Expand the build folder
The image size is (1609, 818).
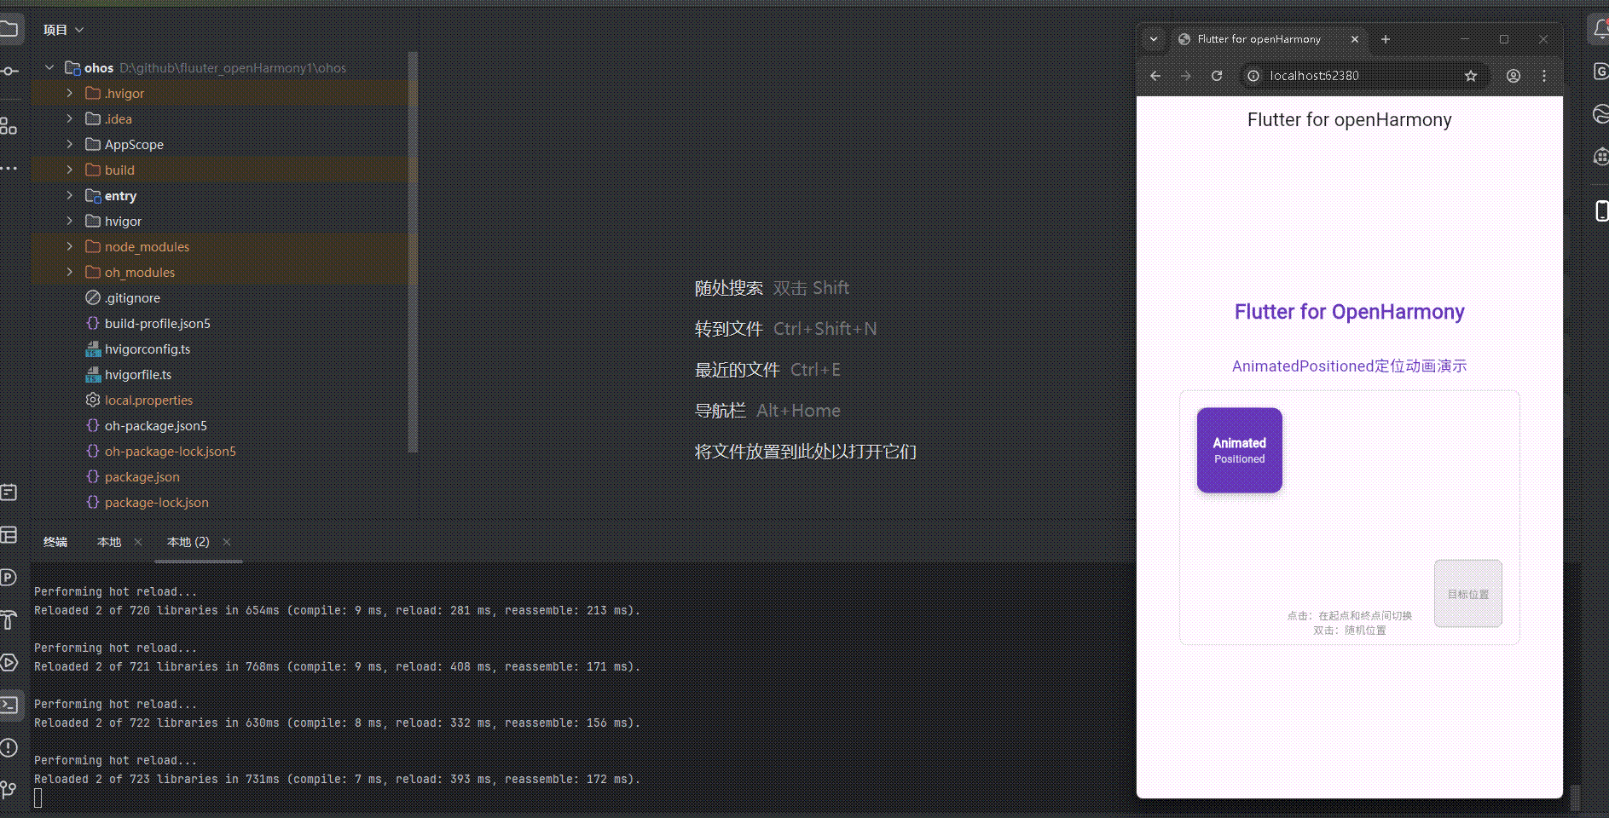[x=70, y=170]
